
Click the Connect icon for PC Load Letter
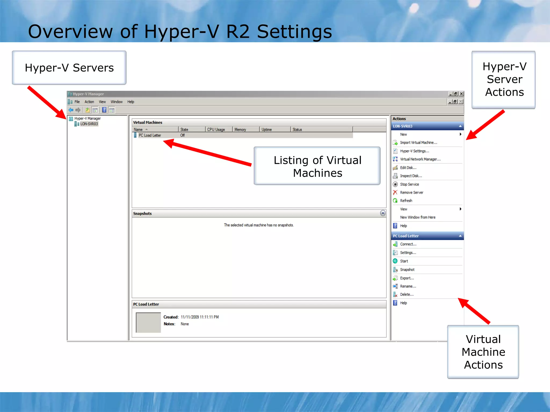coord(395,244)
